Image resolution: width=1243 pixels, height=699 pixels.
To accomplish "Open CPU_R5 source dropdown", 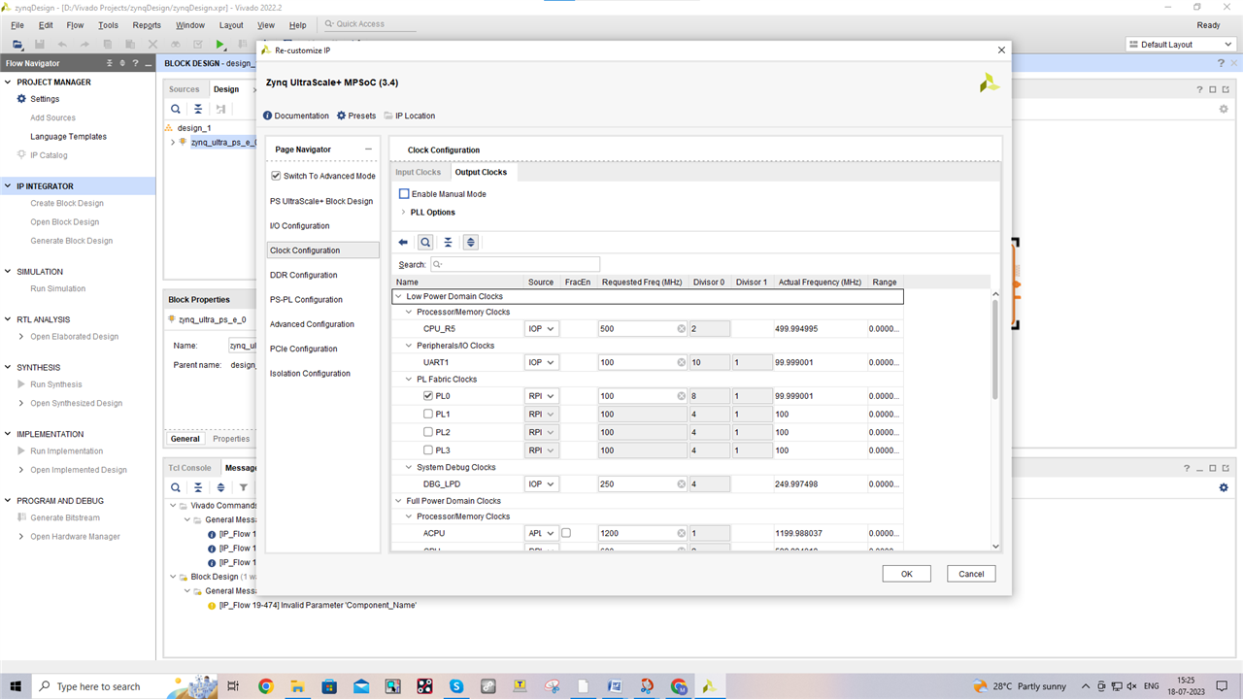I will [542, 329].
